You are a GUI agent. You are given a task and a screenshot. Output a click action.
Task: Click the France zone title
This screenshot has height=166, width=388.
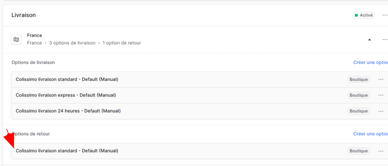coord(35,35)
